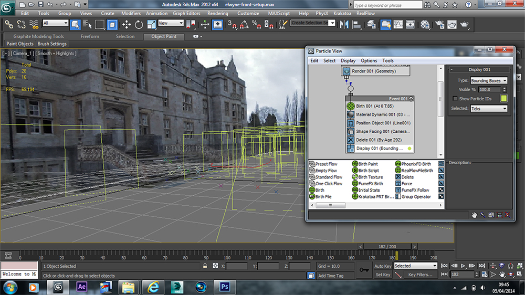Open the Graph Editors menu
Screen dimensions: 525x295
point(186,14)
